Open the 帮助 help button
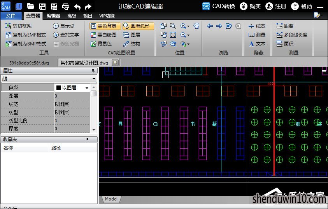328x209 pixels. (x=302, y=7)
